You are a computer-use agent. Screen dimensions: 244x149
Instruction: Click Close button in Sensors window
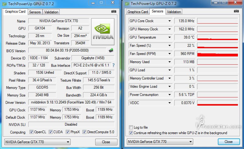pyautogui.click(x=228, y=142)
